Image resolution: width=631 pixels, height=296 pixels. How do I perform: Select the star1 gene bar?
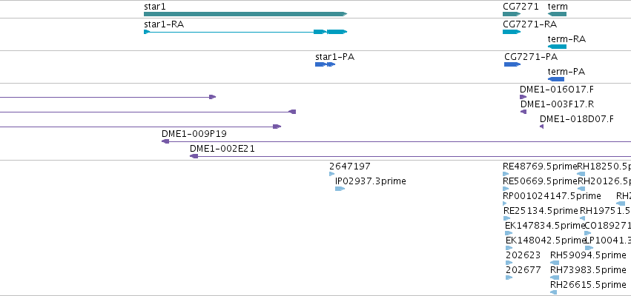245,14
